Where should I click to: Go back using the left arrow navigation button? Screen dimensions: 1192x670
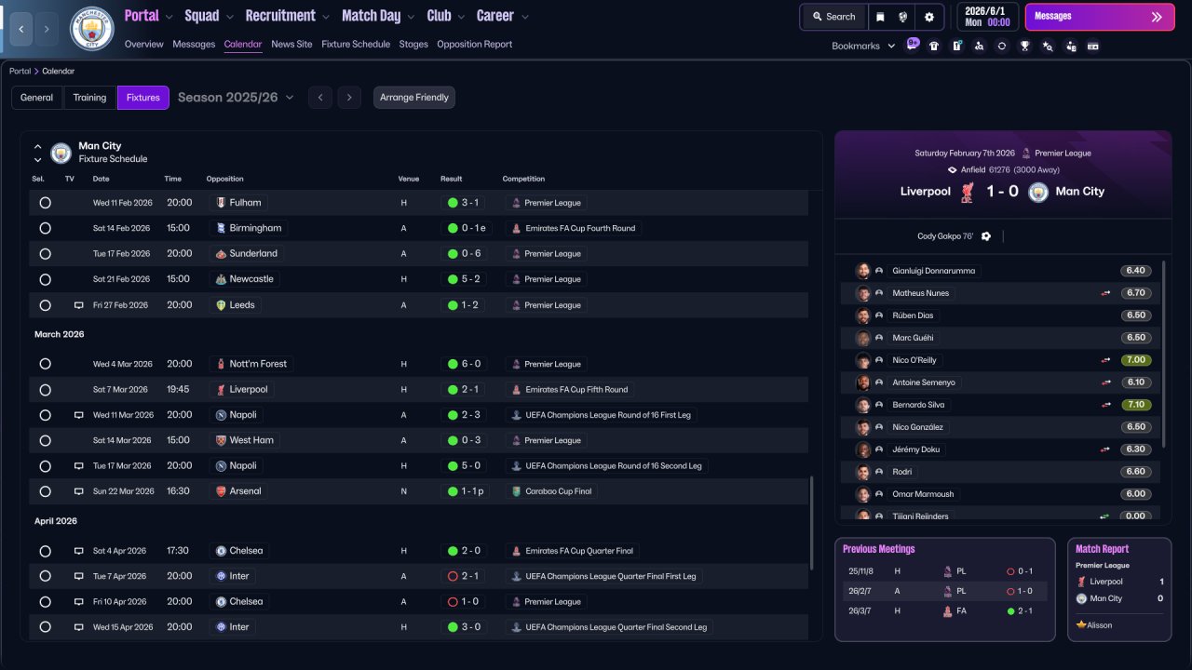[20, 29]
